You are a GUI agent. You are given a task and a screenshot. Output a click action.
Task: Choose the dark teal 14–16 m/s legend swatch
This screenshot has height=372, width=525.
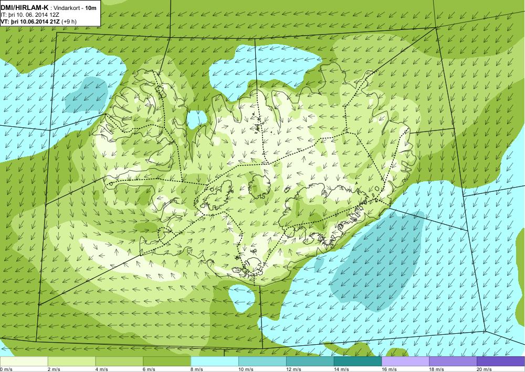point(358,362)
